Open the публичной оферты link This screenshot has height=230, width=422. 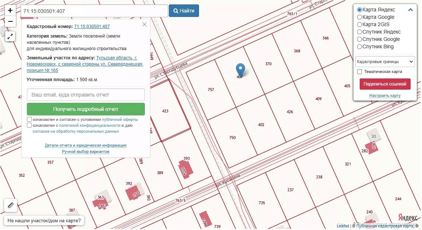tap(120, 119)
